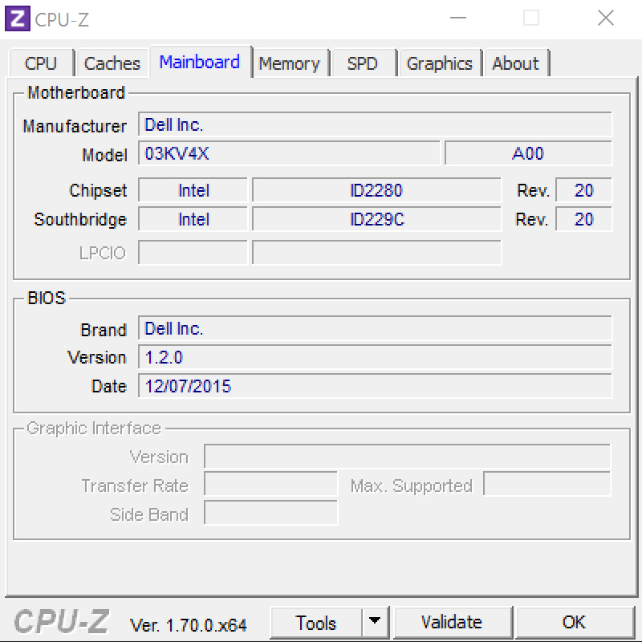Click the Tools button
This screenshot has width=642, height=642.
tap(316, 623)
